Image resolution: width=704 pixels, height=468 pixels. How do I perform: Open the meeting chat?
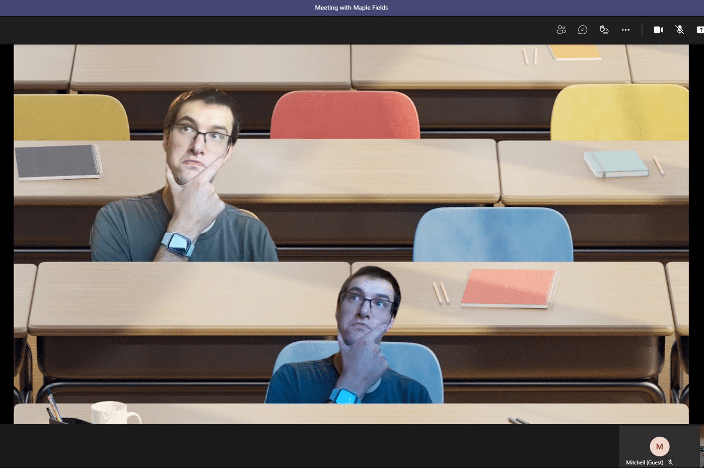(583, 30)
